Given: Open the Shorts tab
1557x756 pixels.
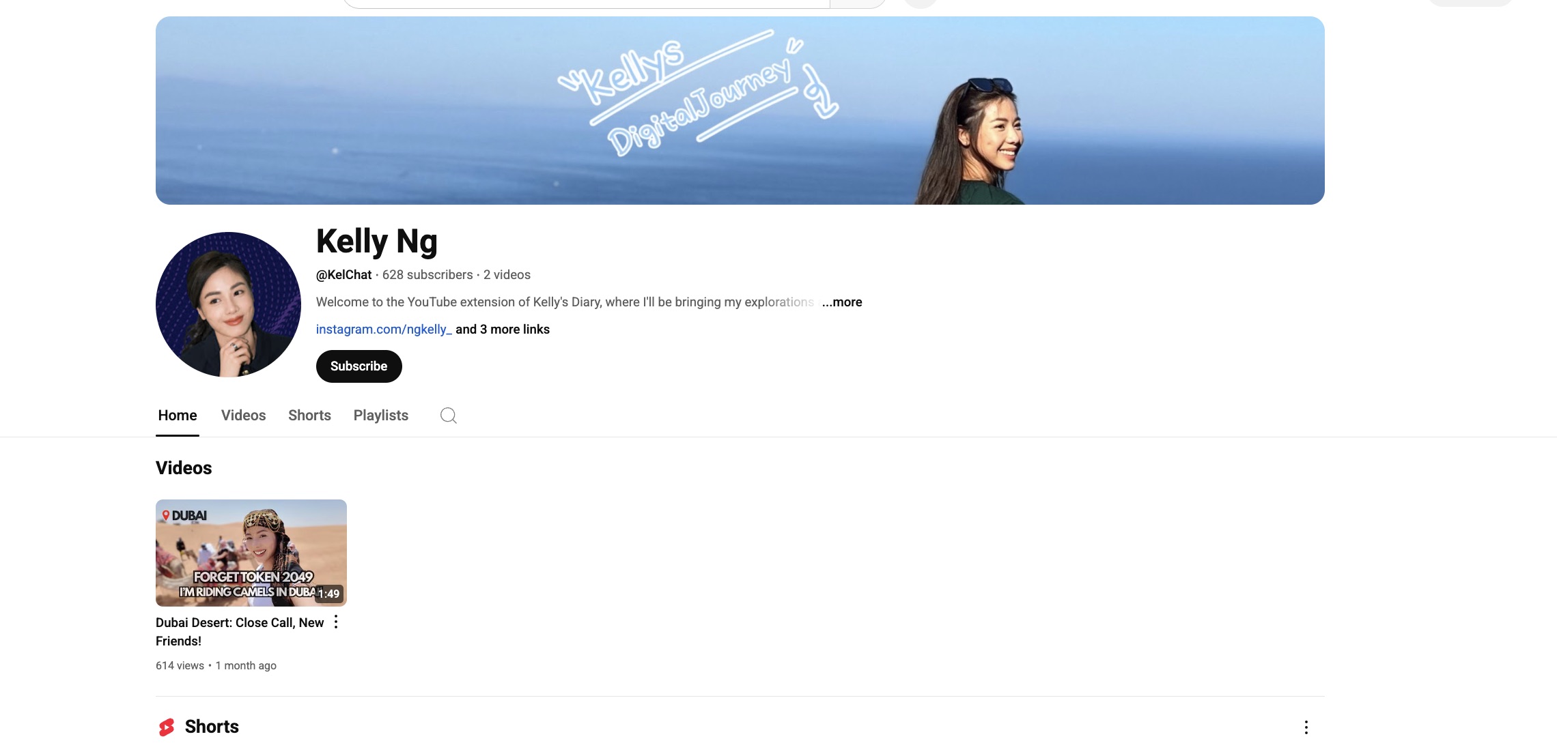Looking at the screenshot, I should (x=309, y=416).
